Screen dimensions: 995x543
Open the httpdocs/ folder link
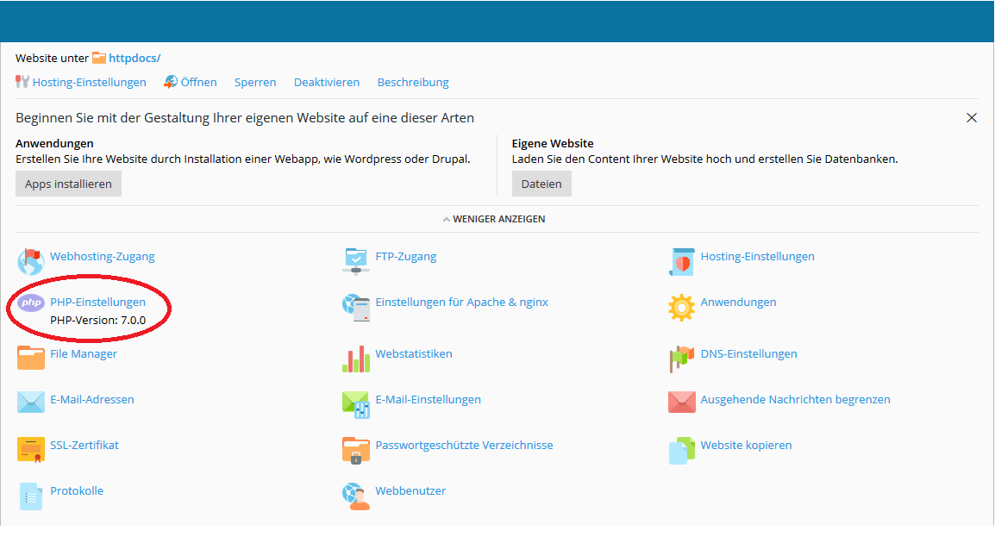coord(134,59)
